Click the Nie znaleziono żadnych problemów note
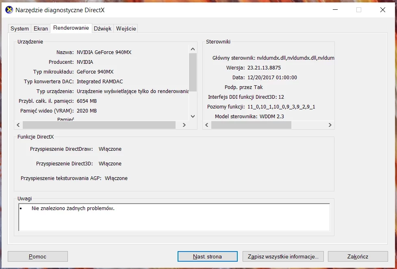This screenshot has width=397, height=269. tap(73, 208)
